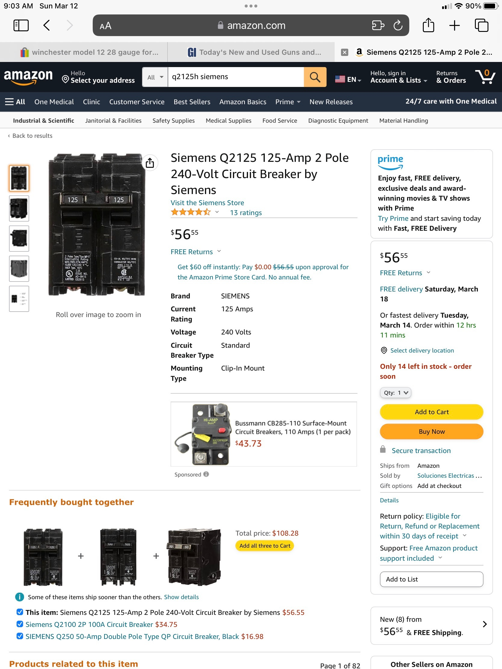The width and height of the screenshot is (502, 669).
Task: Open the 'All' search category dropdown
Action: coord(155,77)
